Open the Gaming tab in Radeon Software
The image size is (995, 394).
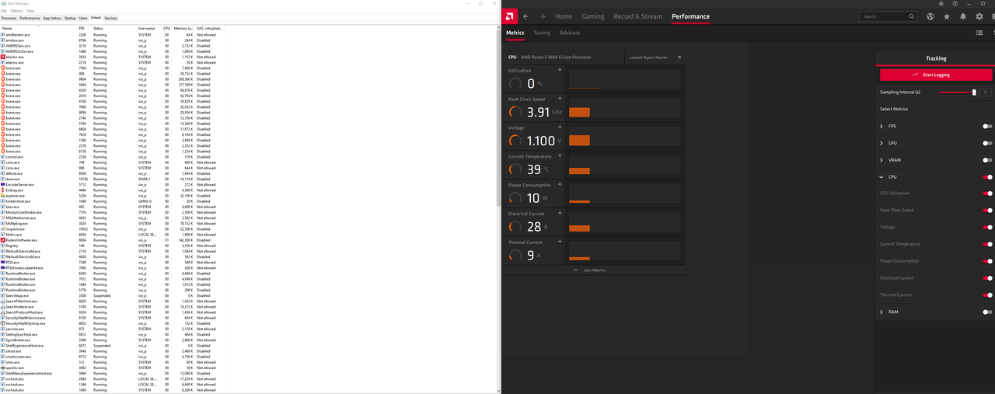click(x=593, y=16)
